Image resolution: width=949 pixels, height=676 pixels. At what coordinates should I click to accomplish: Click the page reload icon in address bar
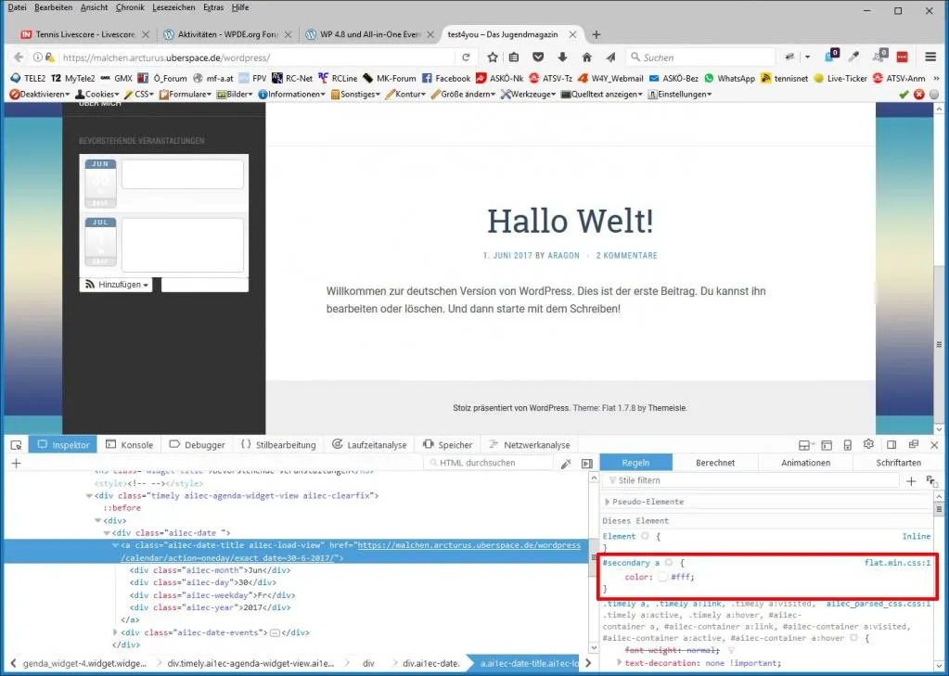(x=466, y=57)
